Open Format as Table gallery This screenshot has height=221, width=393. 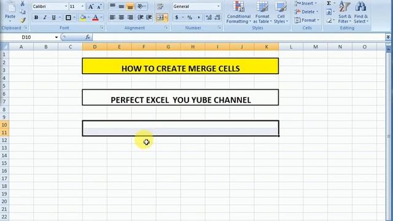(262, 12)
